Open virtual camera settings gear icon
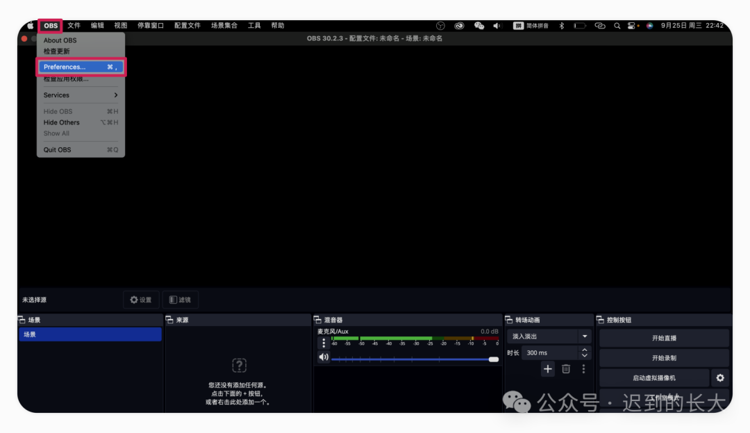750x433 pixels. coord(720,378)
